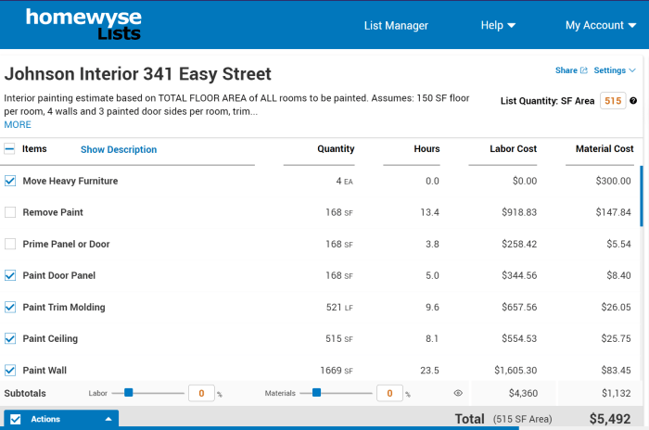The image size is (649, 430).
Task: Uncheck Move Heavy Furniture checkbox
Action: pos(10,181)
